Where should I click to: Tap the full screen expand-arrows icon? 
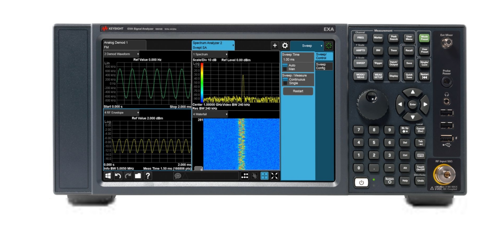pos(274,176)
